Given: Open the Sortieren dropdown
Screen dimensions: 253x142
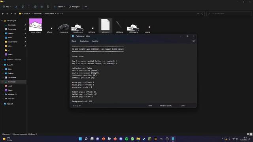Looking at the screenshot, I should click(59, 7).
